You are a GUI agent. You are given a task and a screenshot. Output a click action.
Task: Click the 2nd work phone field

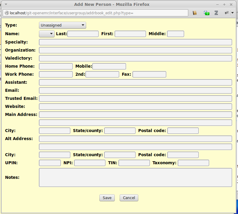(102, 74)
